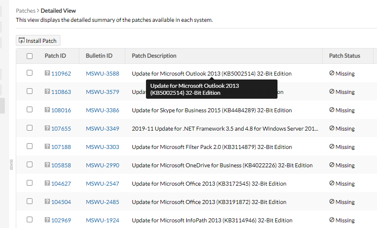Open bulletin MSWU-3579 link

point(103,92)
